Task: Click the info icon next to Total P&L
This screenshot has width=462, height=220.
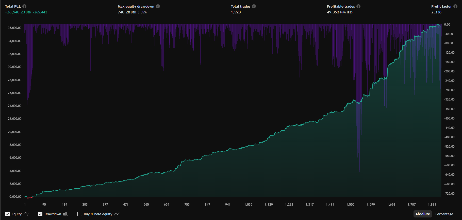Action: pos(24,6)
